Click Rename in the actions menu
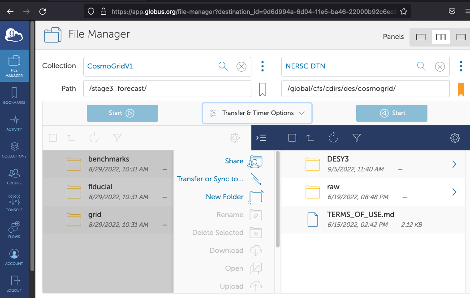Image resolution: width=470 pixels, height=298 pixels. [239, 215]
